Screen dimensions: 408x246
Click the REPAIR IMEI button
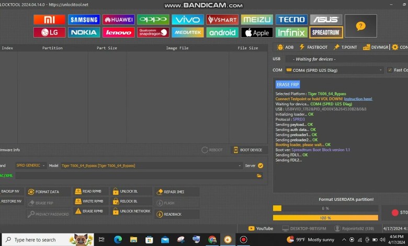[x=177, y=192]
